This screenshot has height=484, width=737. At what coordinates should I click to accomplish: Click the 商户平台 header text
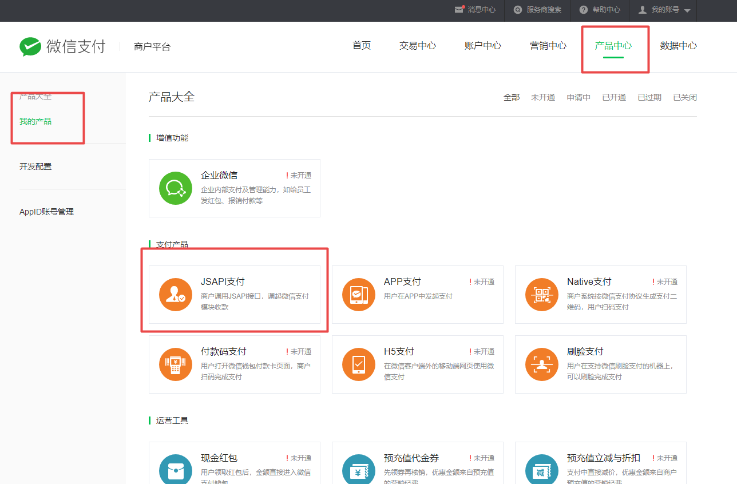(152, 47)
